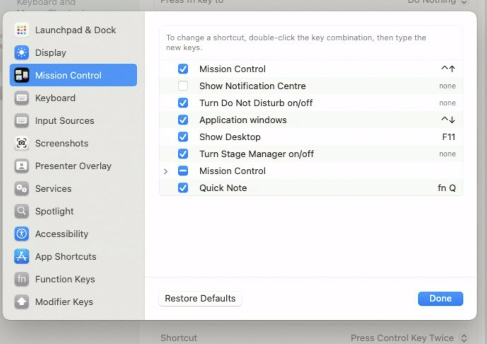This screenshot has width=487, height=344.
Task: Click the Display sidebar icon
Action: (22, 53)
